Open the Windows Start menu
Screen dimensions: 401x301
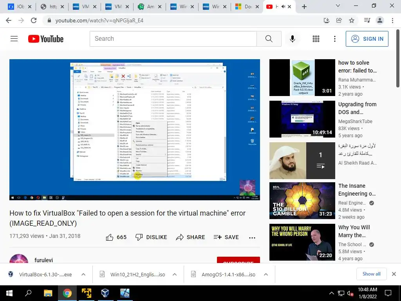pyautogui.click(x=9, y=293)
